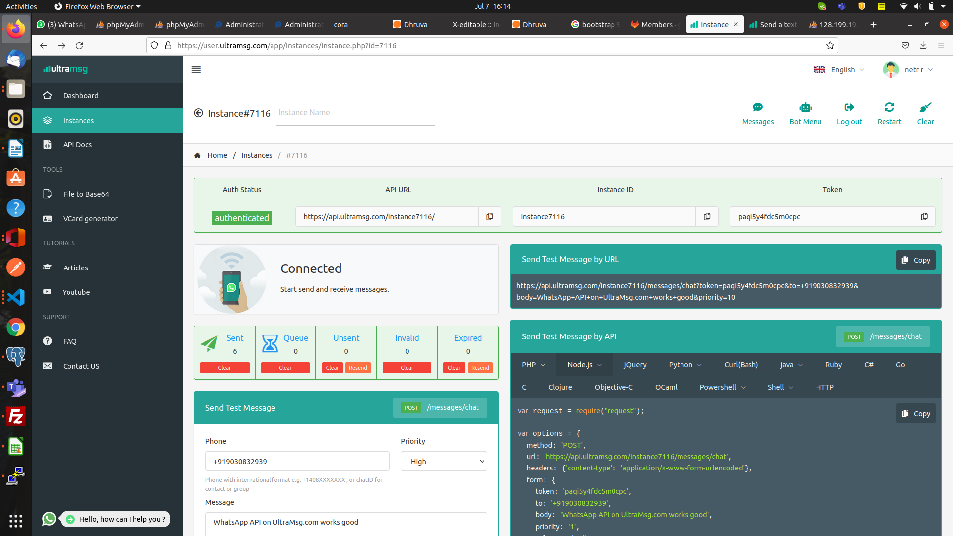Clear the Invalid messages counter

coord(407,368)
